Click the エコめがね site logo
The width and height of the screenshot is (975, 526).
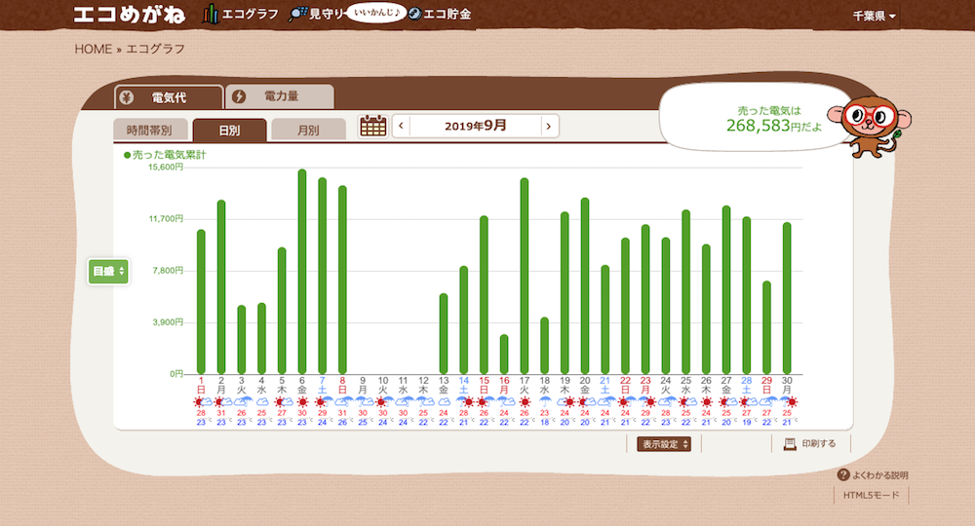(x=132, y=15)
